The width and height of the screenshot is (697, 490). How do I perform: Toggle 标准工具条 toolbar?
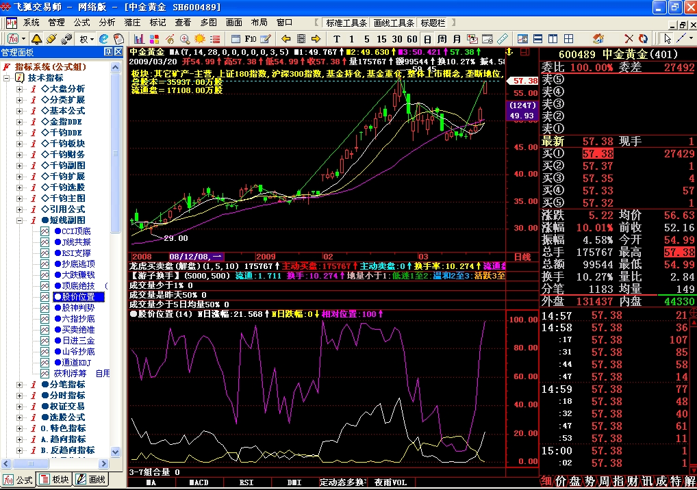coord(346,23)
